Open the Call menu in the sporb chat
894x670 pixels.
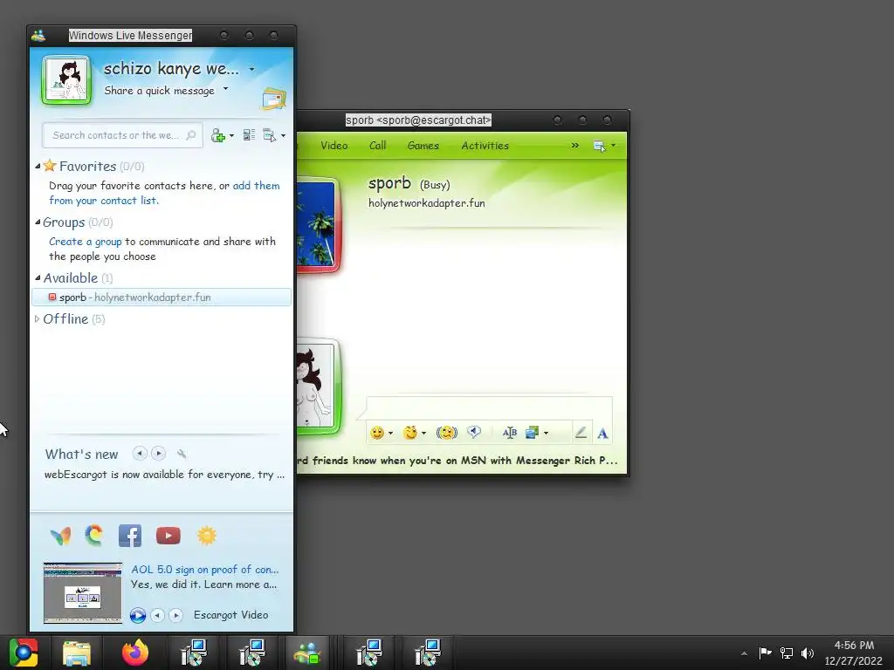pos(377,146)
